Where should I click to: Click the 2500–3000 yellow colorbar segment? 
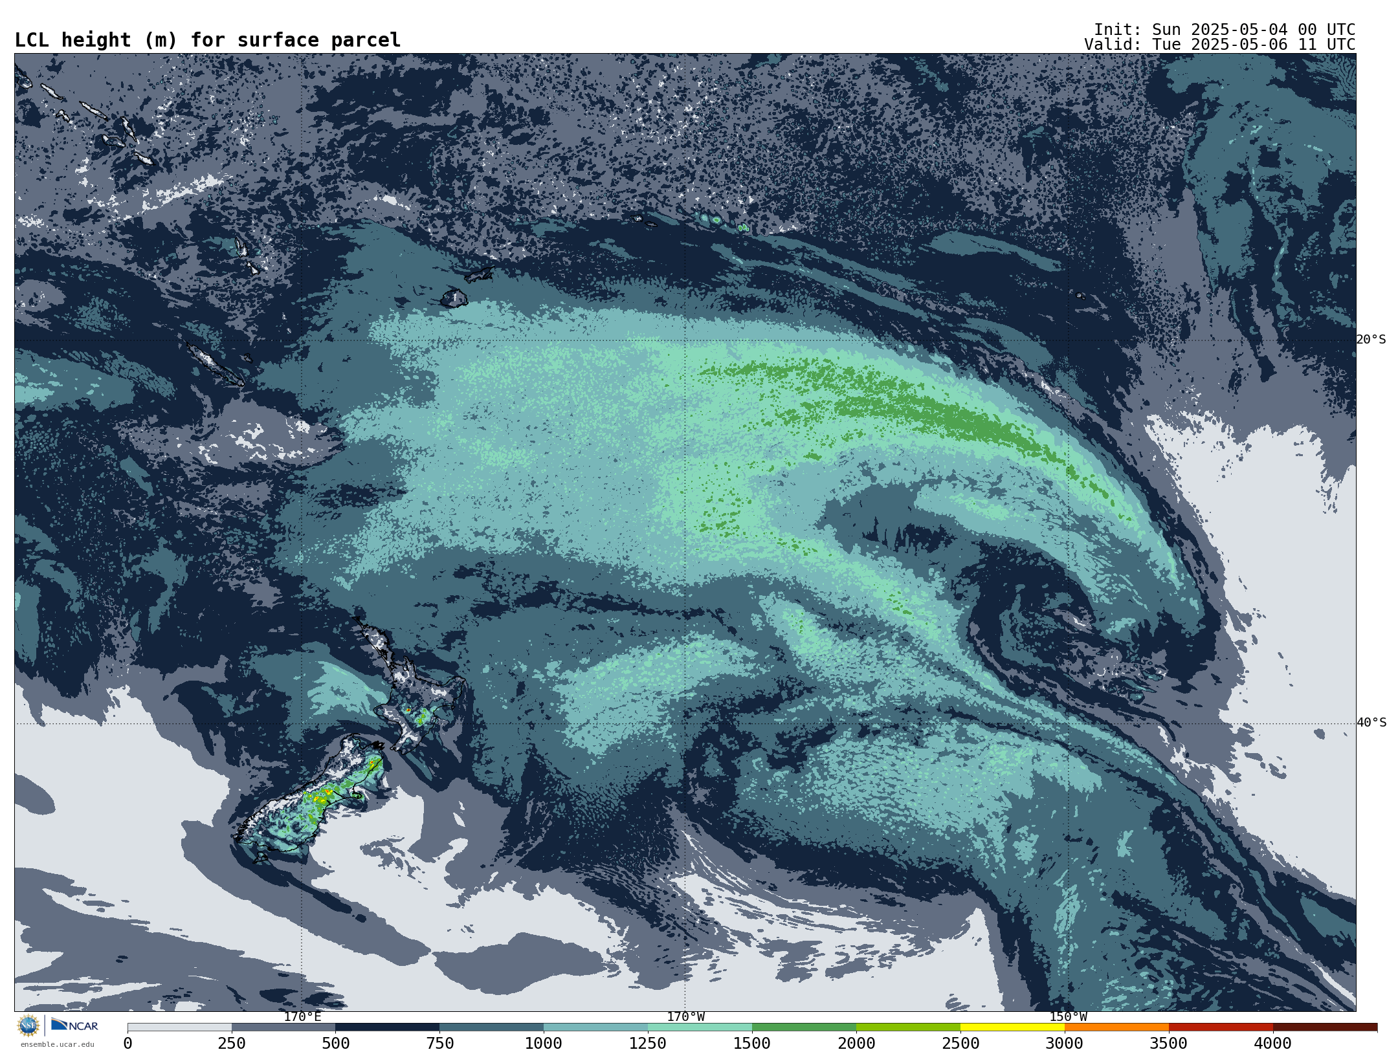(x=1013, y=1027)
